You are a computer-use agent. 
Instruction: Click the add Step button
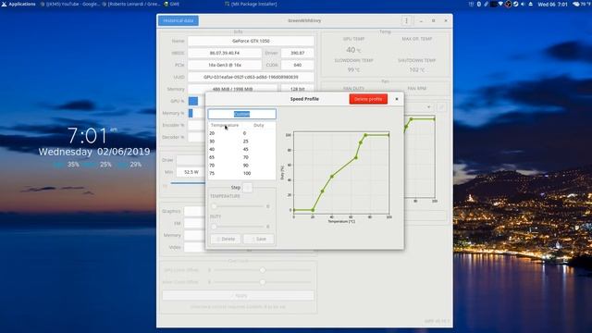pos(247,187)
